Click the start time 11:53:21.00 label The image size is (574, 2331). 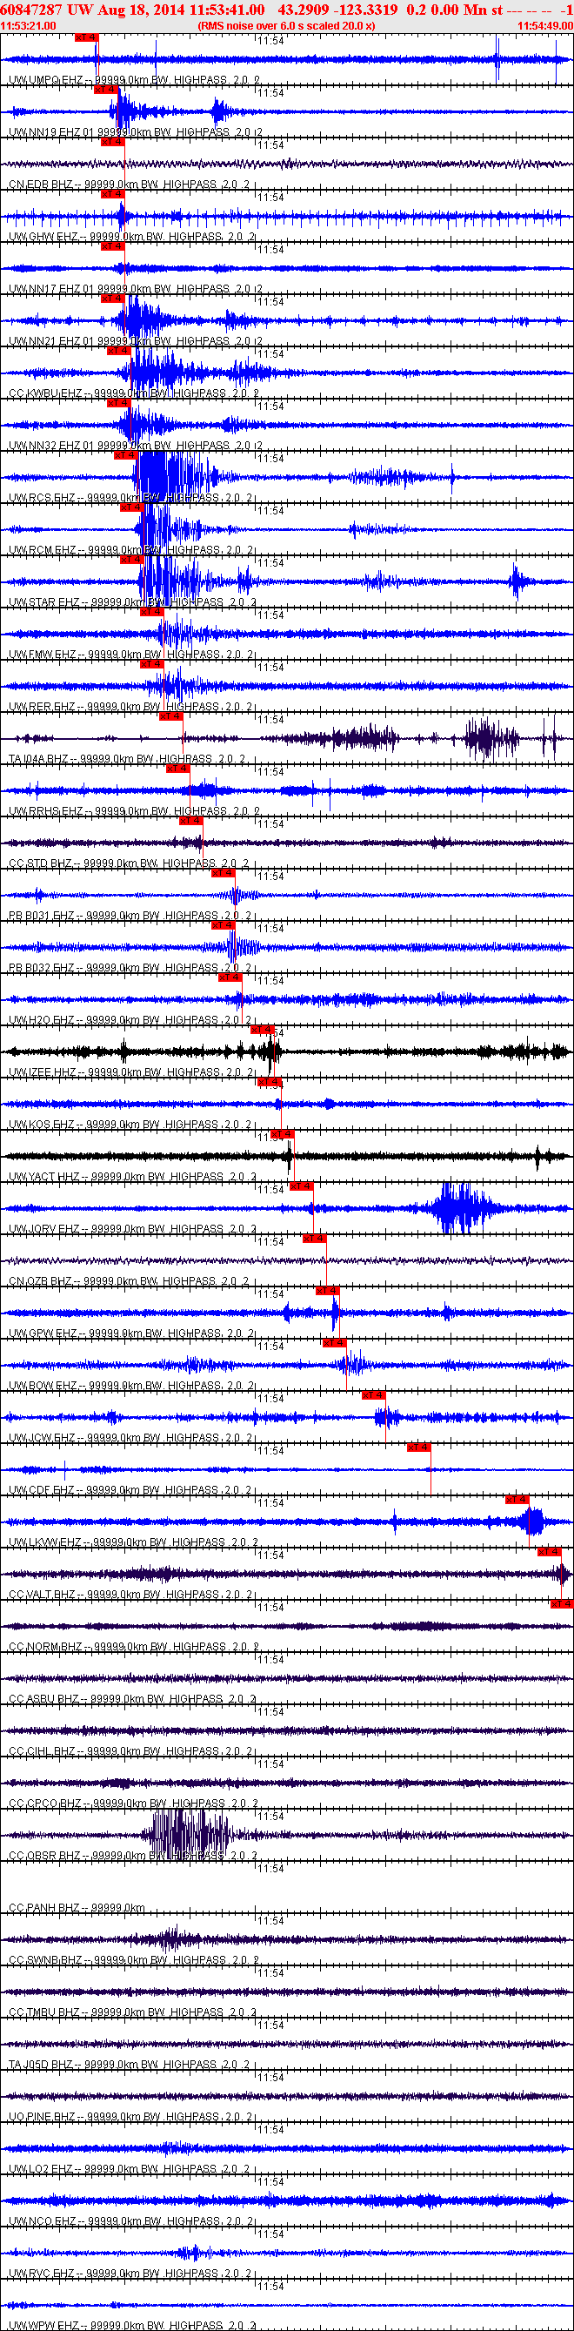click(x=28, y=26)
